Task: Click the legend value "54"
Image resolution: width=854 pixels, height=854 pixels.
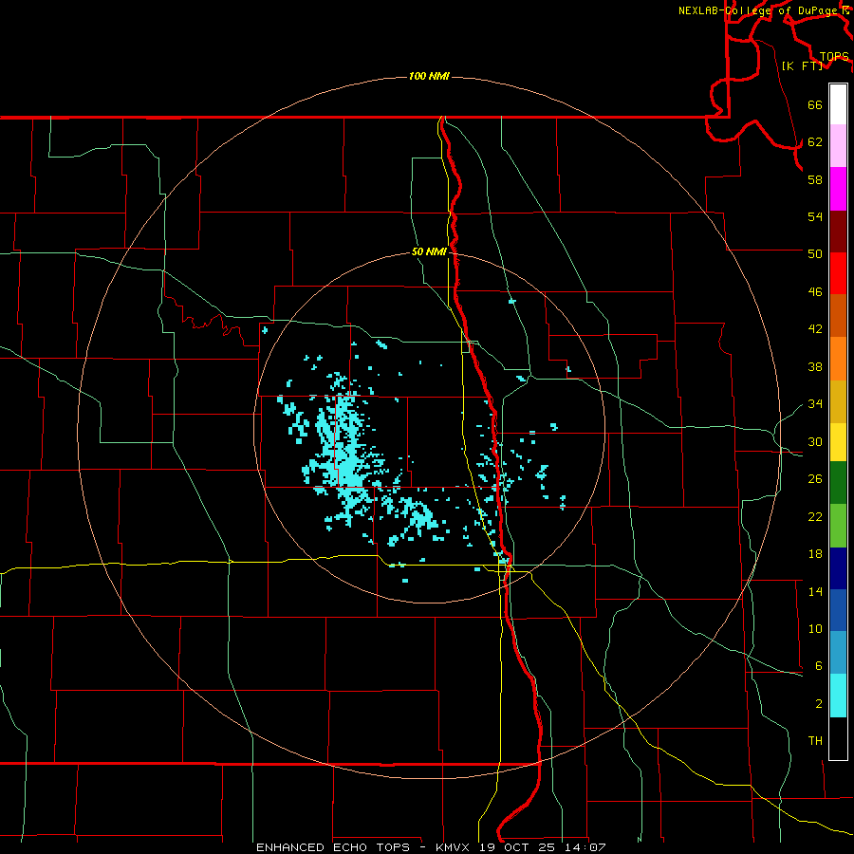Action: pos(815,216)
